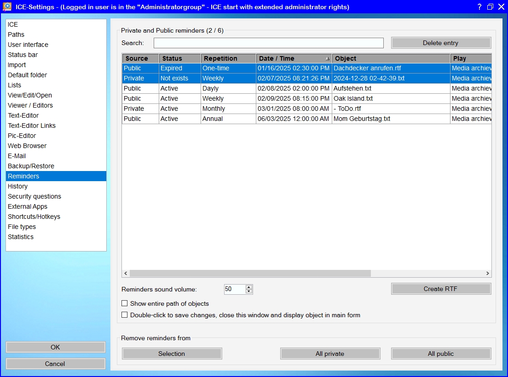Remove all private reminders
Screen dimensions: 508x377
click(x=330, y=354)
